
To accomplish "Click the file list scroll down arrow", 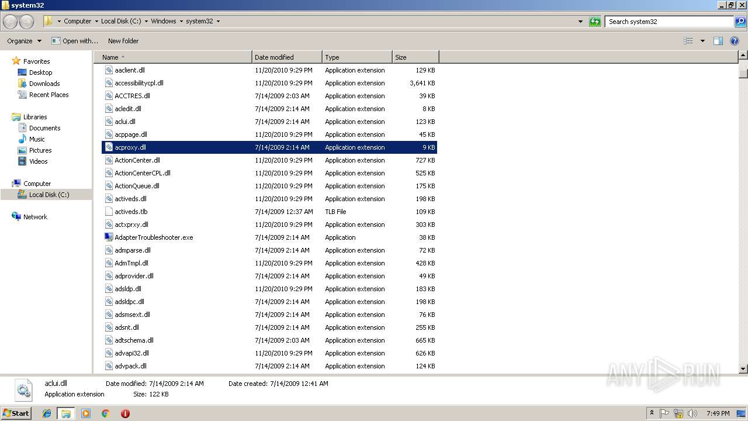I will pyautogui.click(x=743, y=369).
